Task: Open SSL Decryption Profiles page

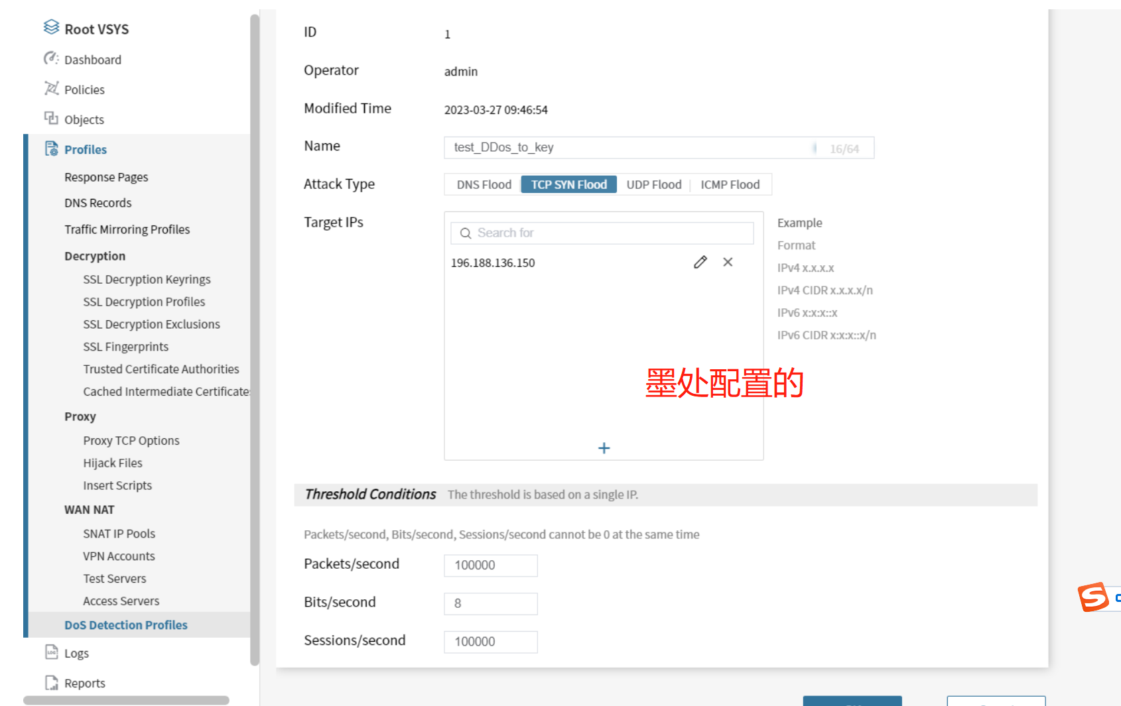Action: tap(144, 302)
